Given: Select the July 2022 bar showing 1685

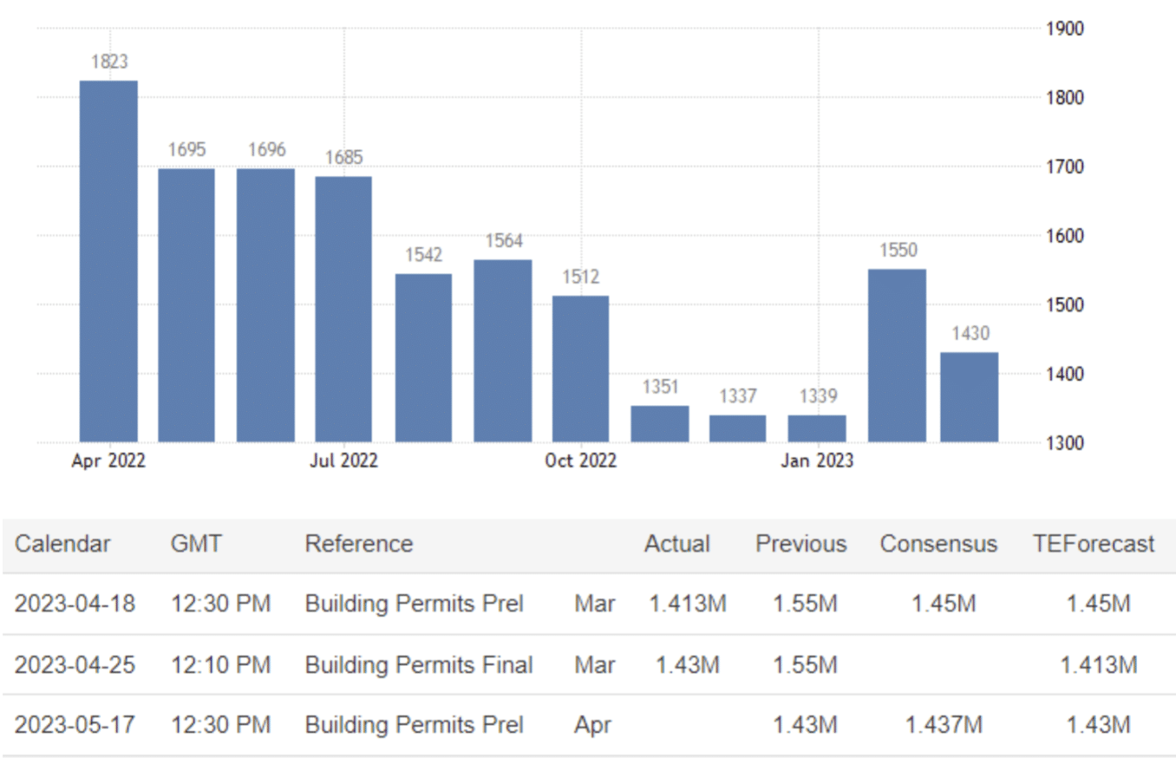Looking at the screenshot, I should coord(343,309).
